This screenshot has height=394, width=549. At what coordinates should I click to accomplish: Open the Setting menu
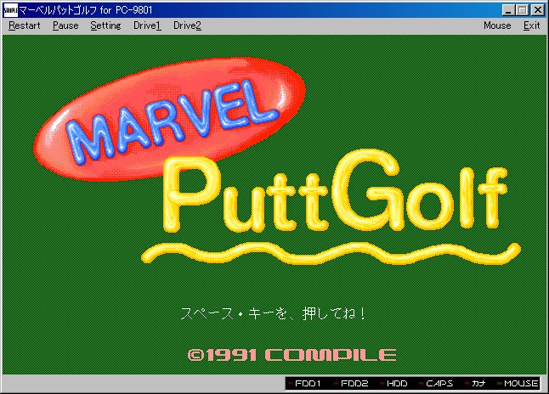105,25
